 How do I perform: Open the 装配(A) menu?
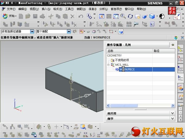click(81, 9)
